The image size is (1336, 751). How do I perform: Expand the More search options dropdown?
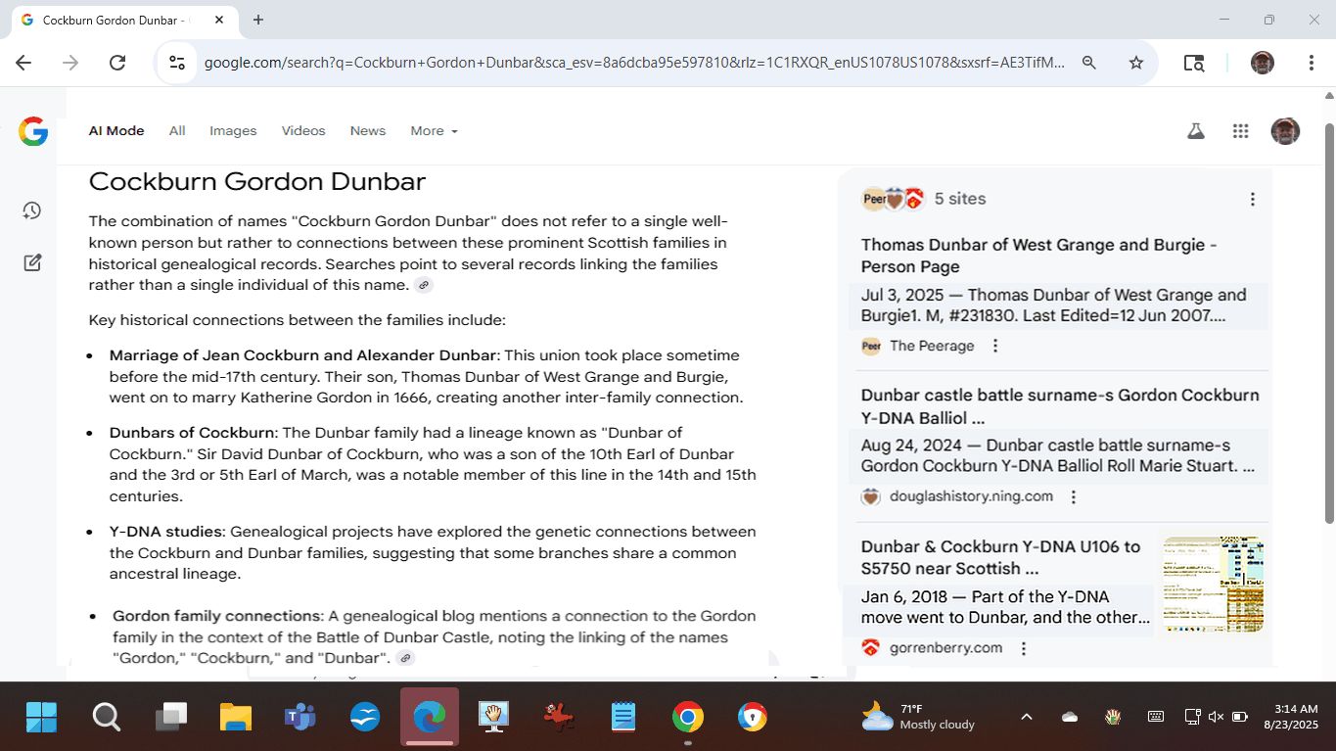tap(434, 131)
